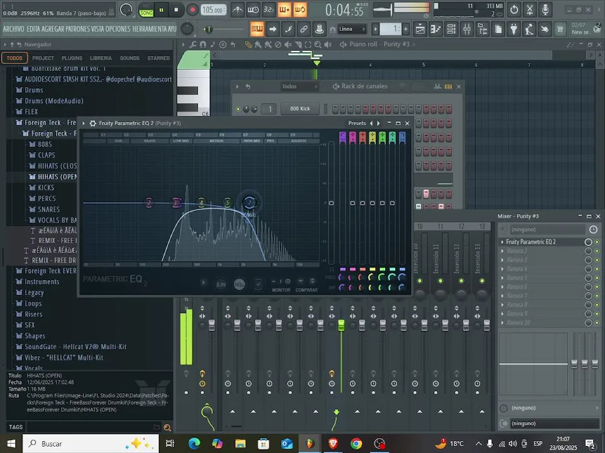605x453 pixels.
Task: Expand the Instruments folder in browser
Action: pos(42,282)
